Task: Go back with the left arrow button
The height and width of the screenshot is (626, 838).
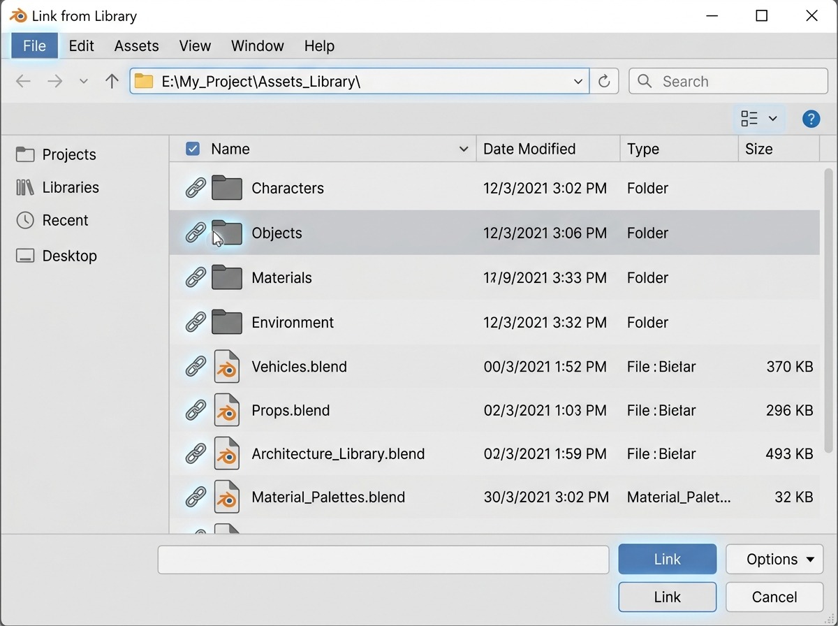Action: click(23, 81)
